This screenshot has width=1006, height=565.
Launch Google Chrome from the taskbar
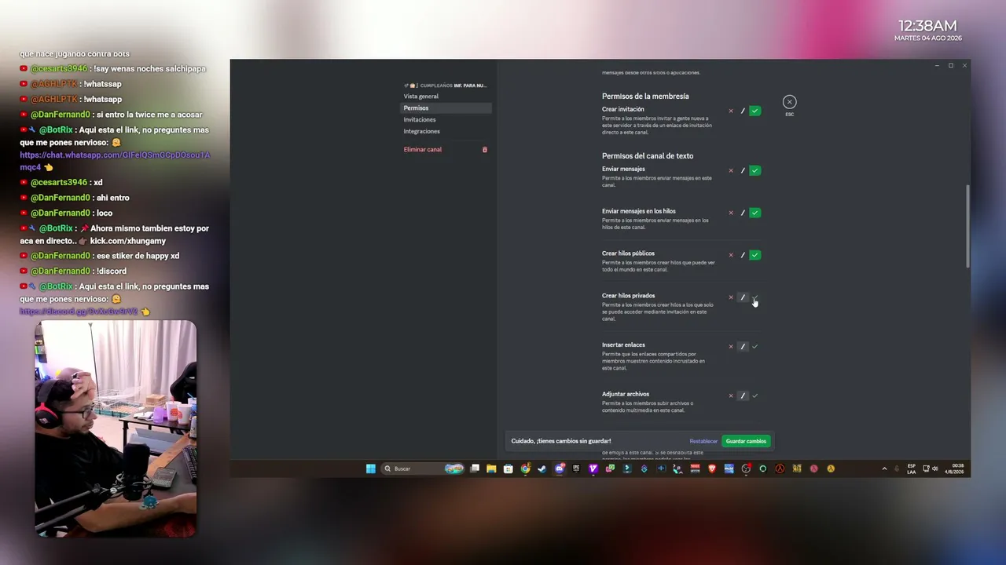[x=525, y=468]
